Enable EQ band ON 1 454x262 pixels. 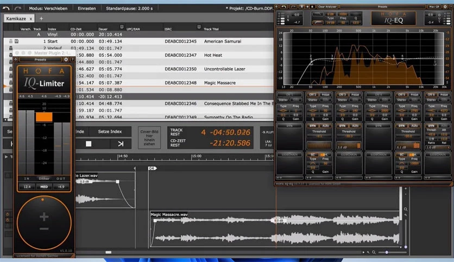[289, 95]
